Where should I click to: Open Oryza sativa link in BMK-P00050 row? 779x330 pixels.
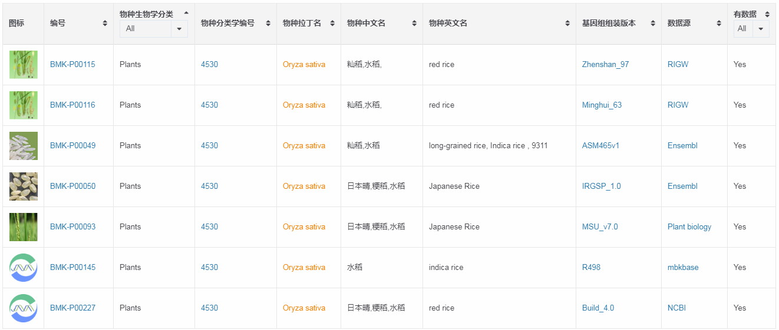click(x=303, y=186)
